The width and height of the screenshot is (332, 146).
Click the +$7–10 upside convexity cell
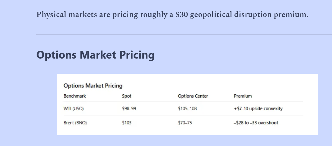coord(258,109)
